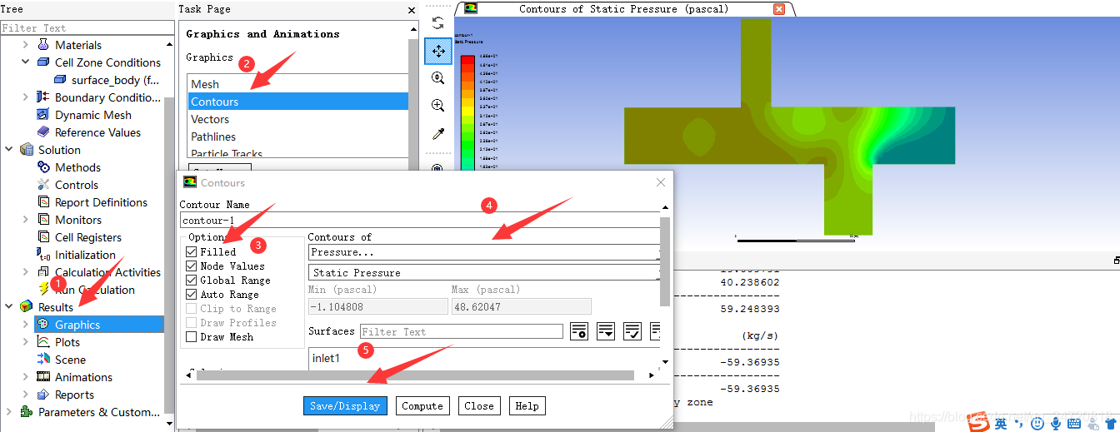The height and width of the screenshot is (432, 1120).
Task: Click the Help button in Contours dialog
Action: [527, 406]
